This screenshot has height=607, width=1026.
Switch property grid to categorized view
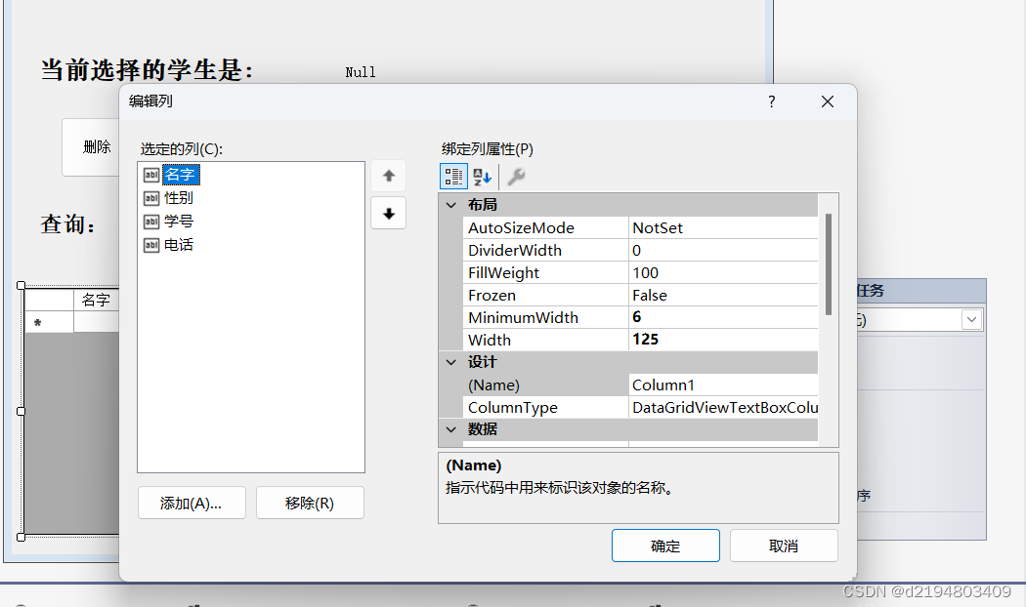pos(452,176)
